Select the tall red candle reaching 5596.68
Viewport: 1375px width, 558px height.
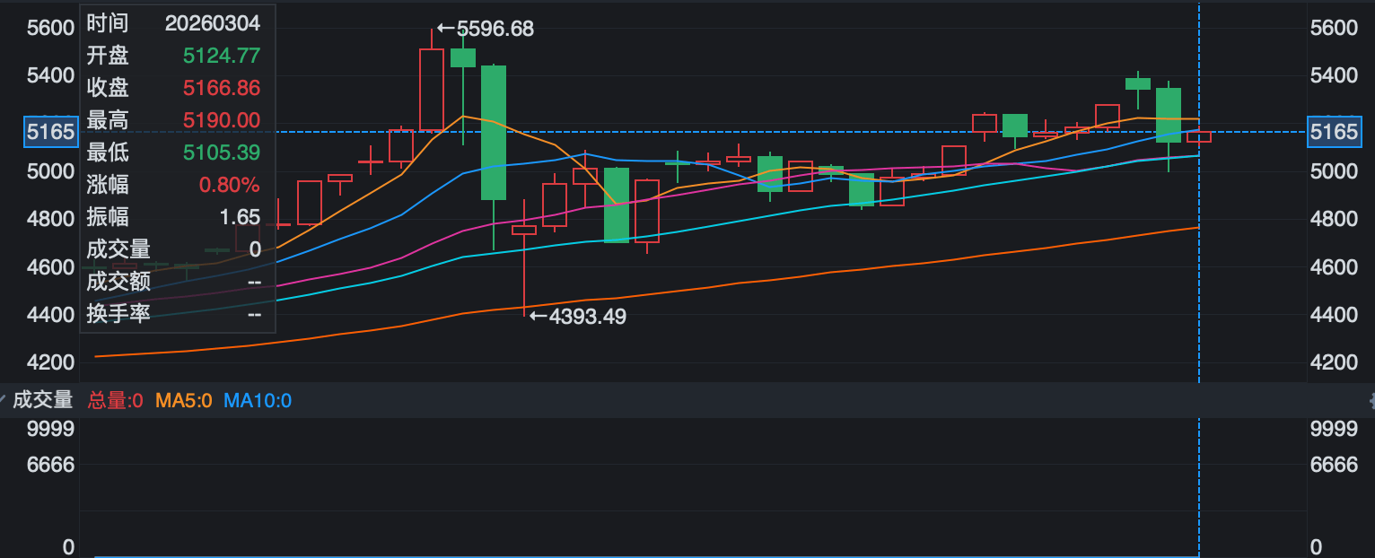[432, 90]
